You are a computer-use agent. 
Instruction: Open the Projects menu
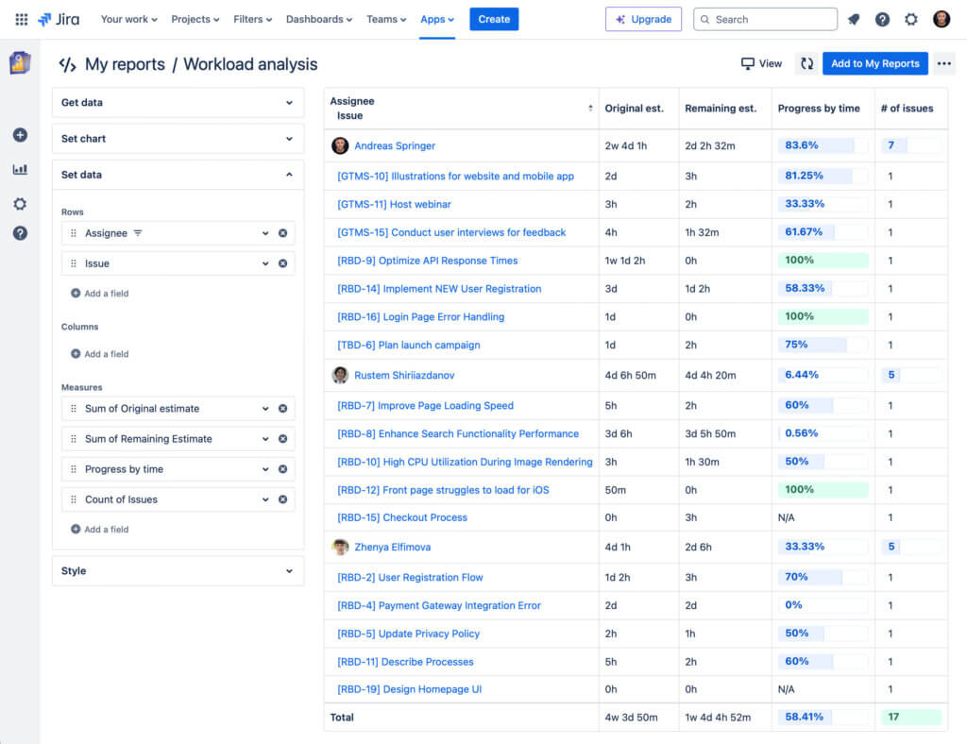(194, 18)
